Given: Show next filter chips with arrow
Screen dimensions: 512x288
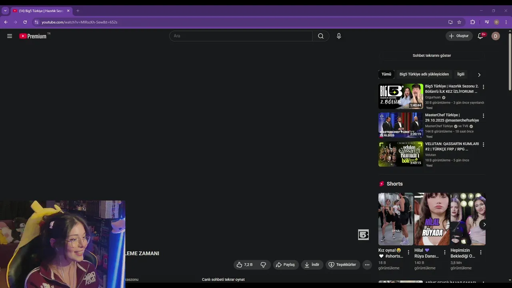Looking at the screenshot, I should pyautogui.click(x=479, y=74).
